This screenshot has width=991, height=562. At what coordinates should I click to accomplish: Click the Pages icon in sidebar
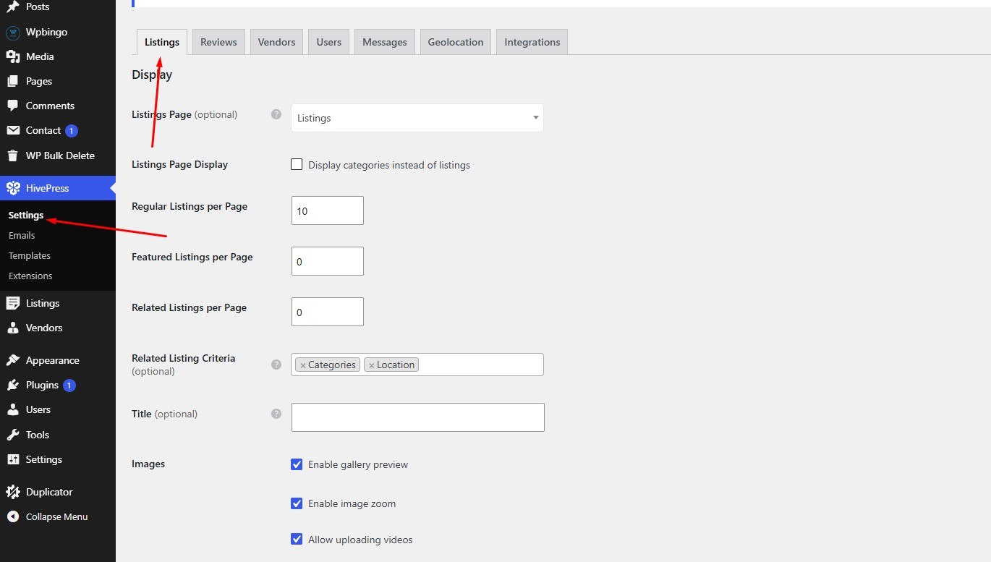(x=12, y=82)
